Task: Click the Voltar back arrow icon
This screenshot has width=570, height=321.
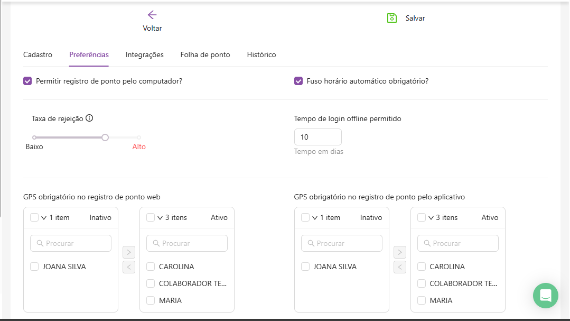Action: point(152,15)
